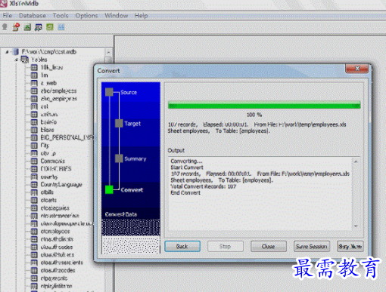Click the Output label above the log
Screen dimensions: 386x292
(x=176, y=150)
